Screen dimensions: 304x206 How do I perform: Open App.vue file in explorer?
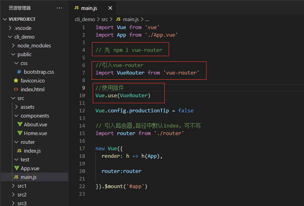[x=30, y=169]
